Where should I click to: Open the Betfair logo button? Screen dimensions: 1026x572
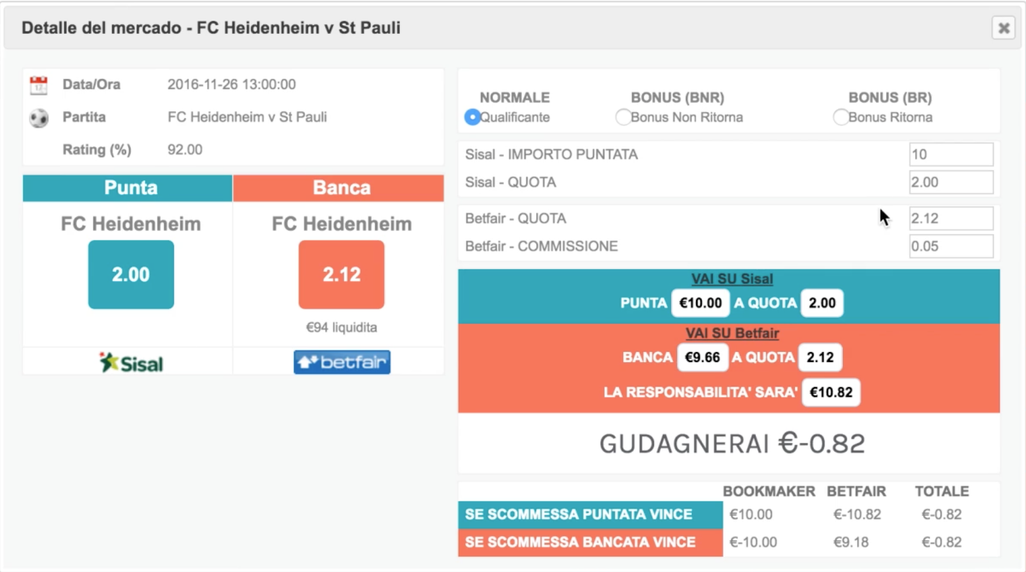coord(342,362)
